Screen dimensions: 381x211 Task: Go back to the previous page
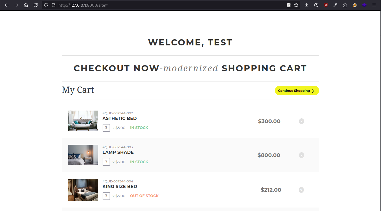7,5
